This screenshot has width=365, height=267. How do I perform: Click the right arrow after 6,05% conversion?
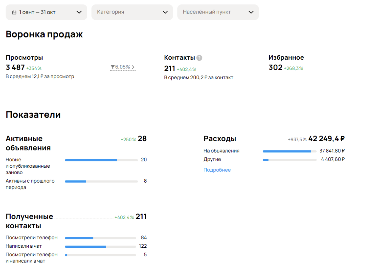[x=133, y=67]
